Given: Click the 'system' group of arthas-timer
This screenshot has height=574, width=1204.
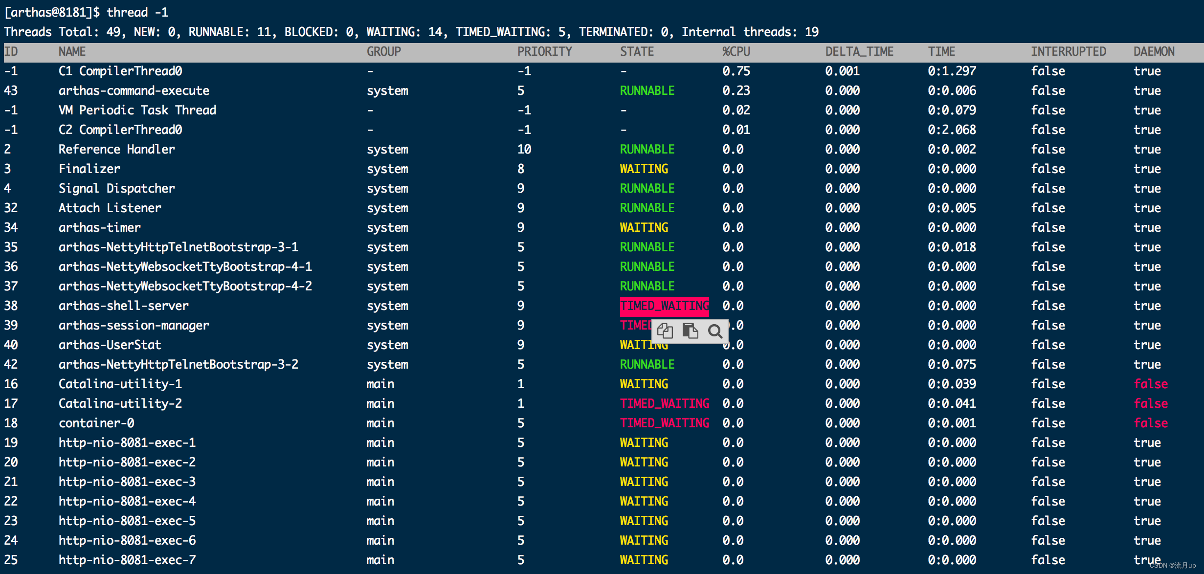Looking at the screenshot, I should point(387,228).
